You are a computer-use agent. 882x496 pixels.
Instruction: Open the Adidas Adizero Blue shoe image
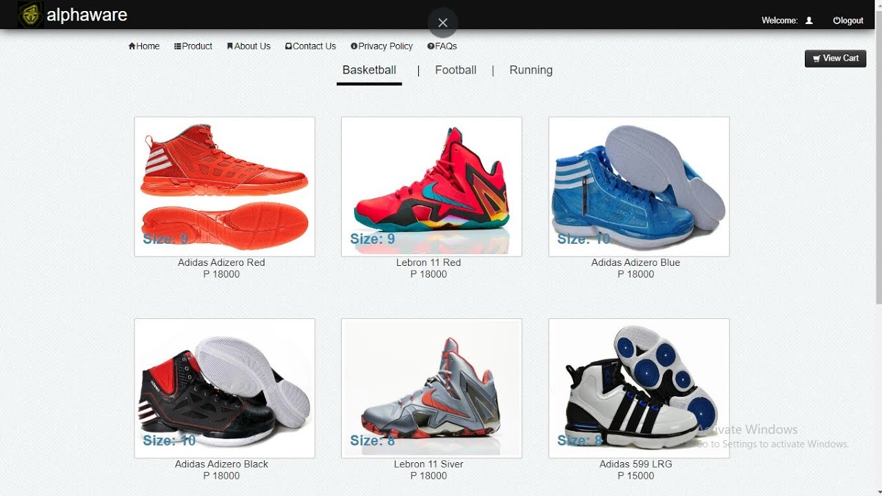(639, 187)
